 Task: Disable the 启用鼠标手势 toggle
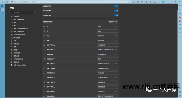click(x=116, y=6)
